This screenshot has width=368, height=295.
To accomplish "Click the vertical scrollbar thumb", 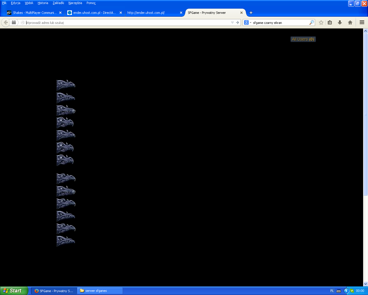I will (x=365, y=114).
